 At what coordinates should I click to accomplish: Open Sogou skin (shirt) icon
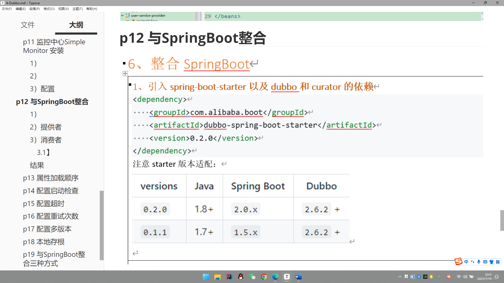[491, 262]
